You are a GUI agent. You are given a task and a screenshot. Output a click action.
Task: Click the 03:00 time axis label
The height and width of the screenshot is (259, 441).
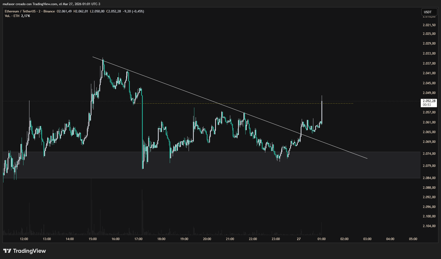pos(367,239)
